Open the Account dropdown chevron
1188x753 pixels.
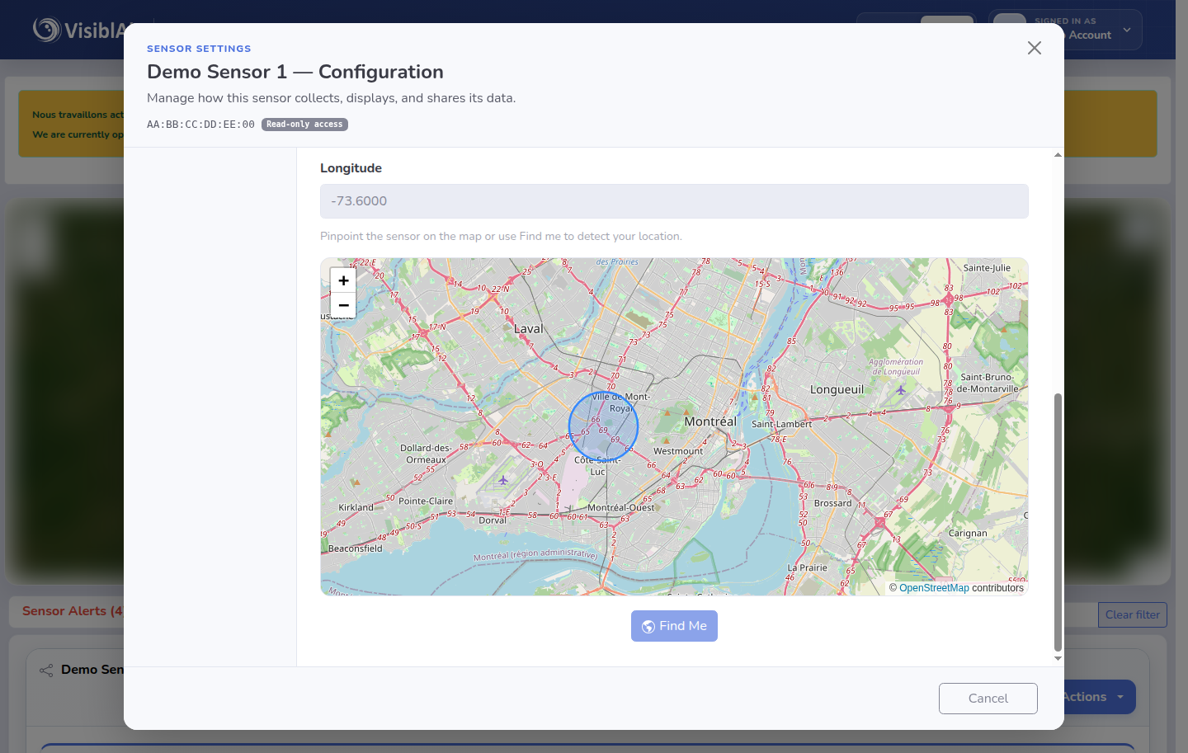tap(1127, 31)
